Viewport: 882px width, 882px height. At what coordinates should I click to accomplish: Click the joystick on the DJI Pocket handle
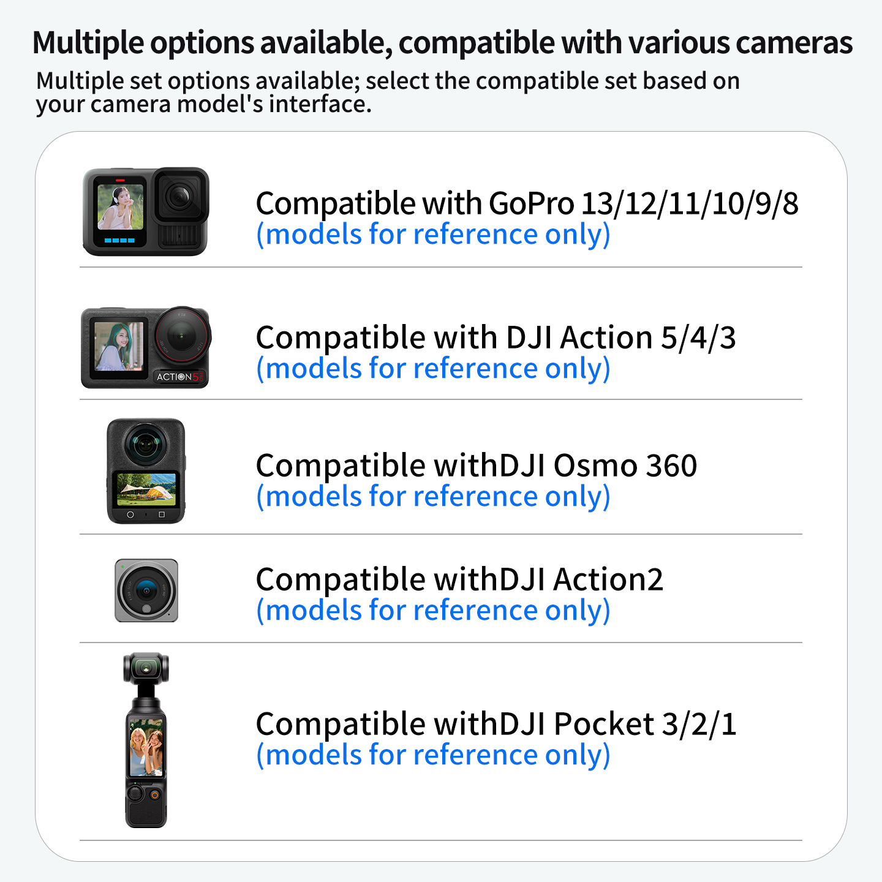click(135, 794)
